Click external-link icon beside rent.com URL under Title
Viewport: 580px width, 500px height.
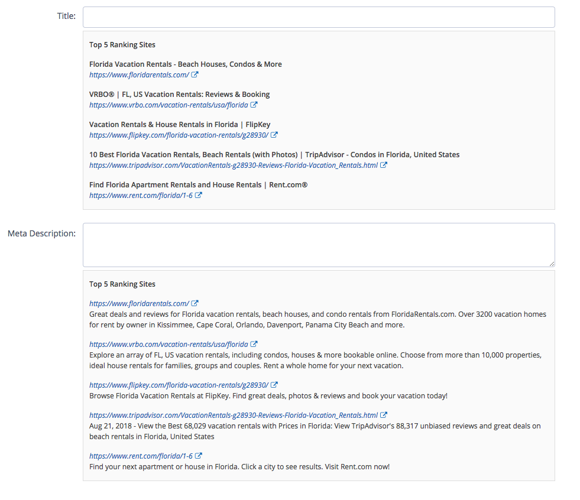click(198, 195)
